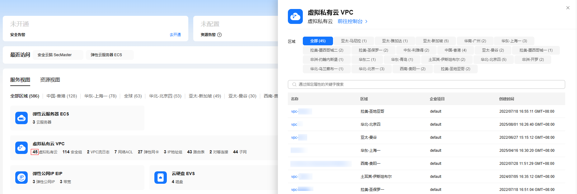577x194 pixels.
Task: Switch to the 服务视图 tab
Action: tap(20, 80)
